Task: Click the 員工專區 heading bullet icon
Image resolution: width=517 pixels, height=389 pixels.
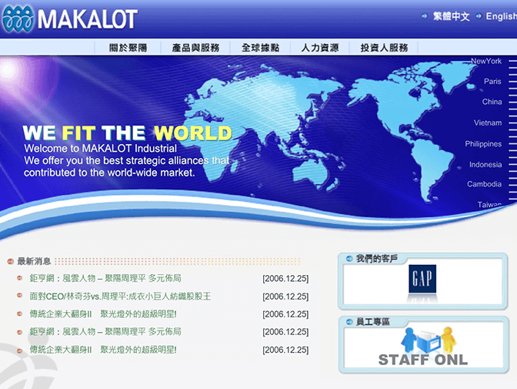Action: coord(349,322)
